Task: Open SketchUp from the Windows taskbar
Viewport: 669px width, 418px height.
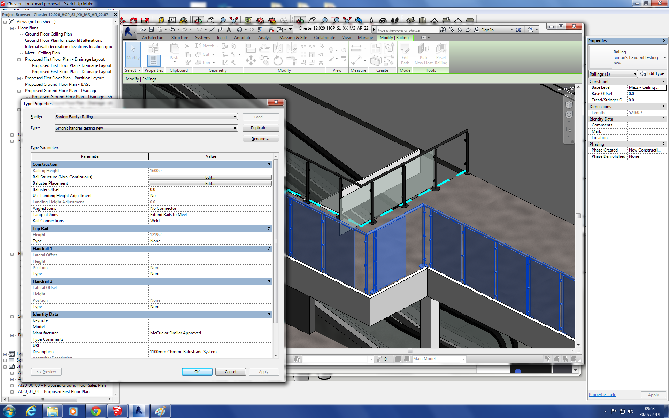Action: click(x=117, y=411)
